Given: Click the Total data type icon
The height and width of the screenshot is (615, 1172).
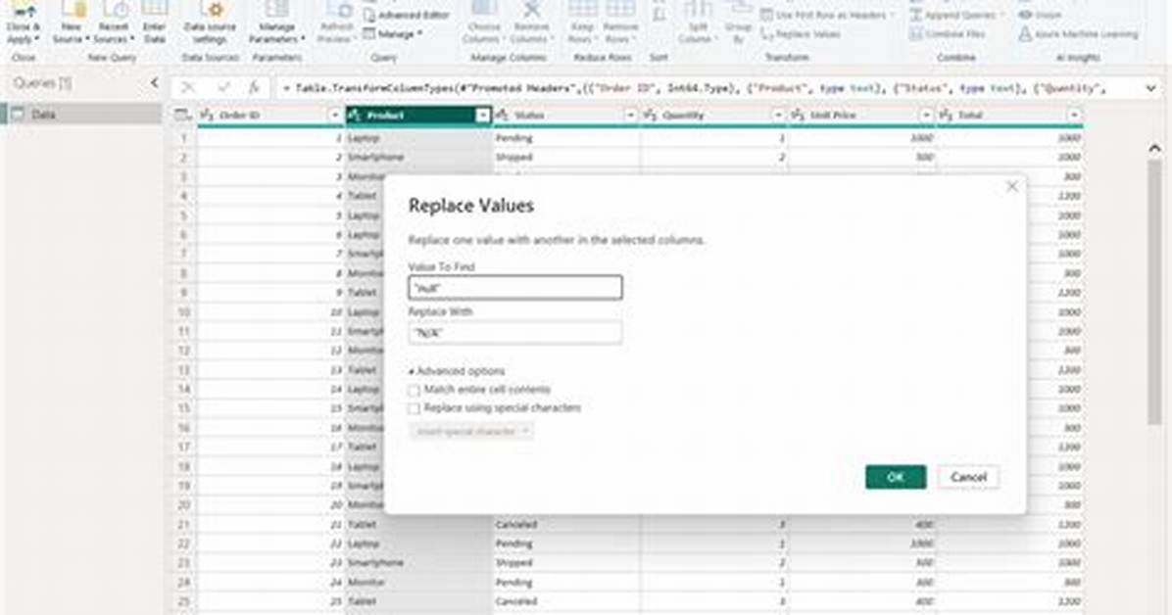Looking at the screenshot, I should [x=946, y=116].
